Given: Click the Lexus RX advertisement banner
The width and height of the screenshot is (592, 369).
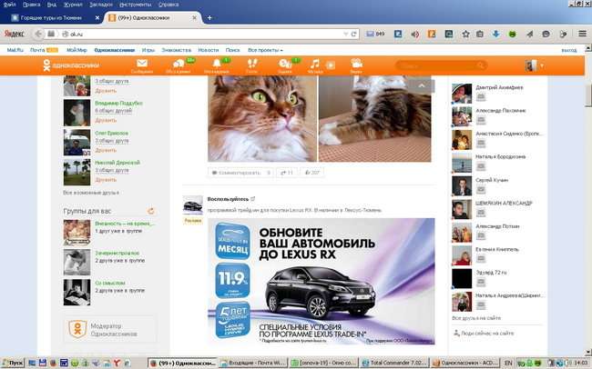Looking at the screenshot, I should (x=322, y=281).
